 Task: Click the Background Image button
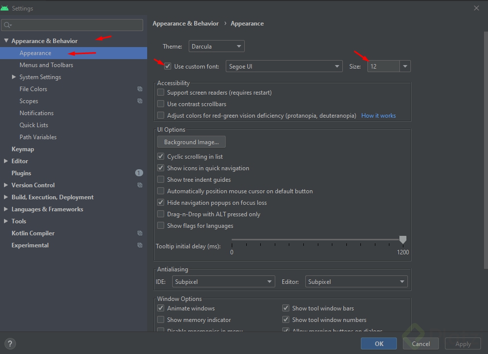[x=191, y=142]
